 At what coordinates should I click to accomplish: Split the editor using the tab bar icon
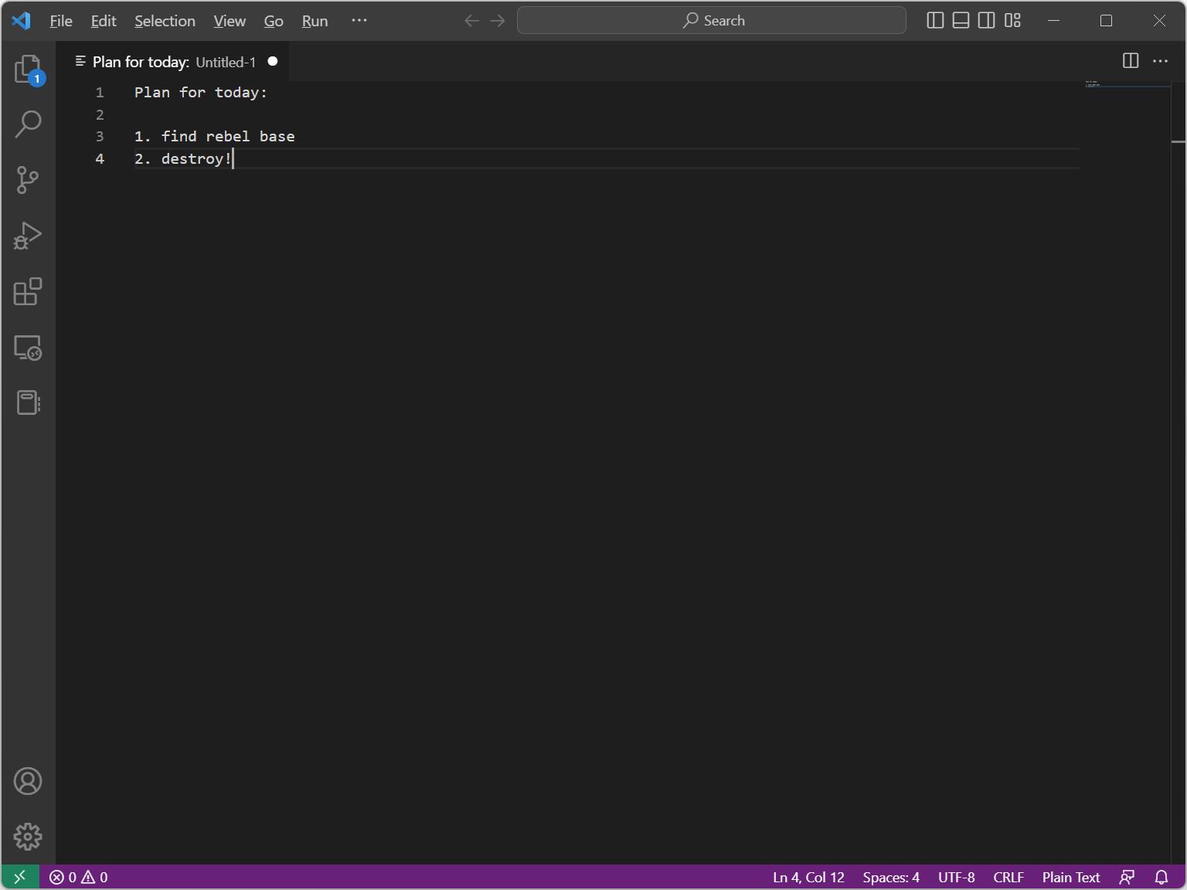(x=1131, y=61)
